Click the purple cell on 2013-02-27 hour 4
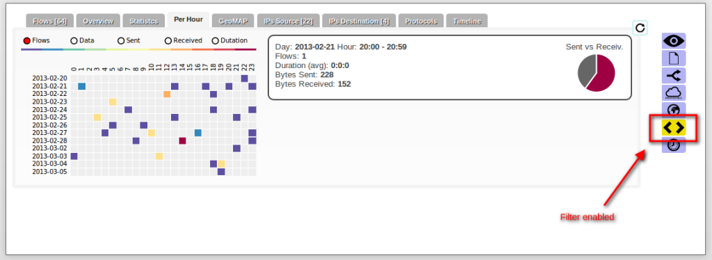Screen dimensions: 712x260 tap(106, 133)
